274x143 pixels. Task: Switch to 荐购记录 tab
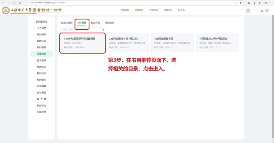coord(109,23)
